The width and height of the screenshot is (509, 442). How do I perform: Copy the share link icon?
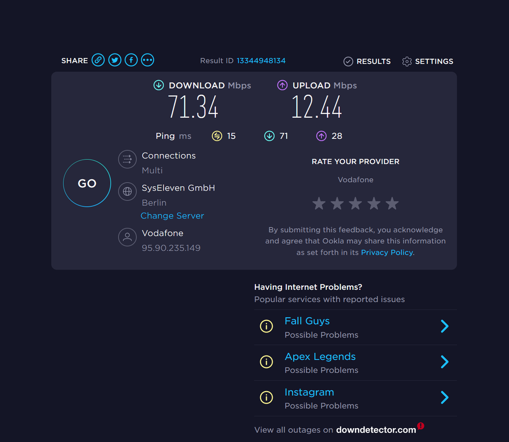coord(98,60)
